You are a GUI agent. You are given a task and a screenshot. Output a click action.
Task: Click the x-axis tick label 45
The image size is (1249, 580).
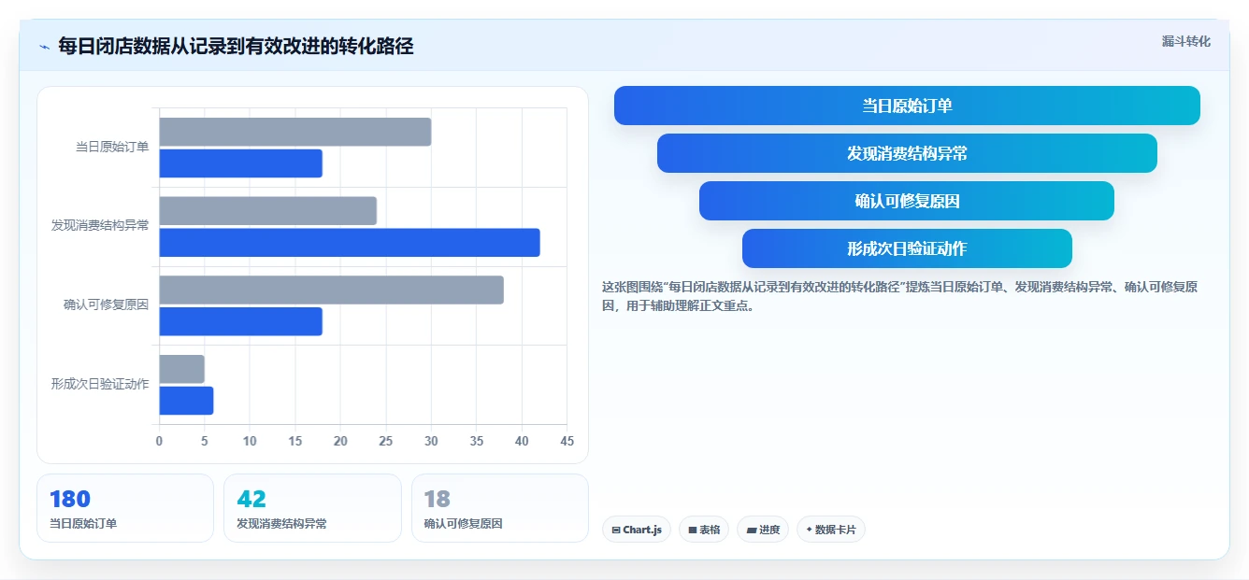567,441
